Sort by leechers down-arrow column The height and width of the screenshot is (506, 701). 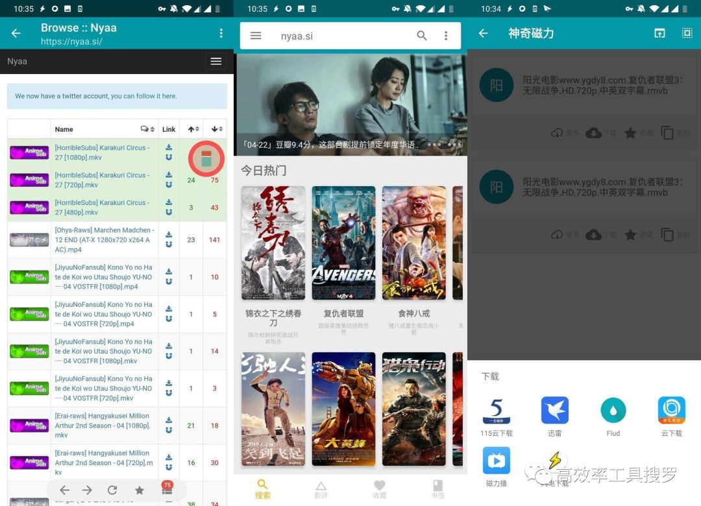pos(217,129)
